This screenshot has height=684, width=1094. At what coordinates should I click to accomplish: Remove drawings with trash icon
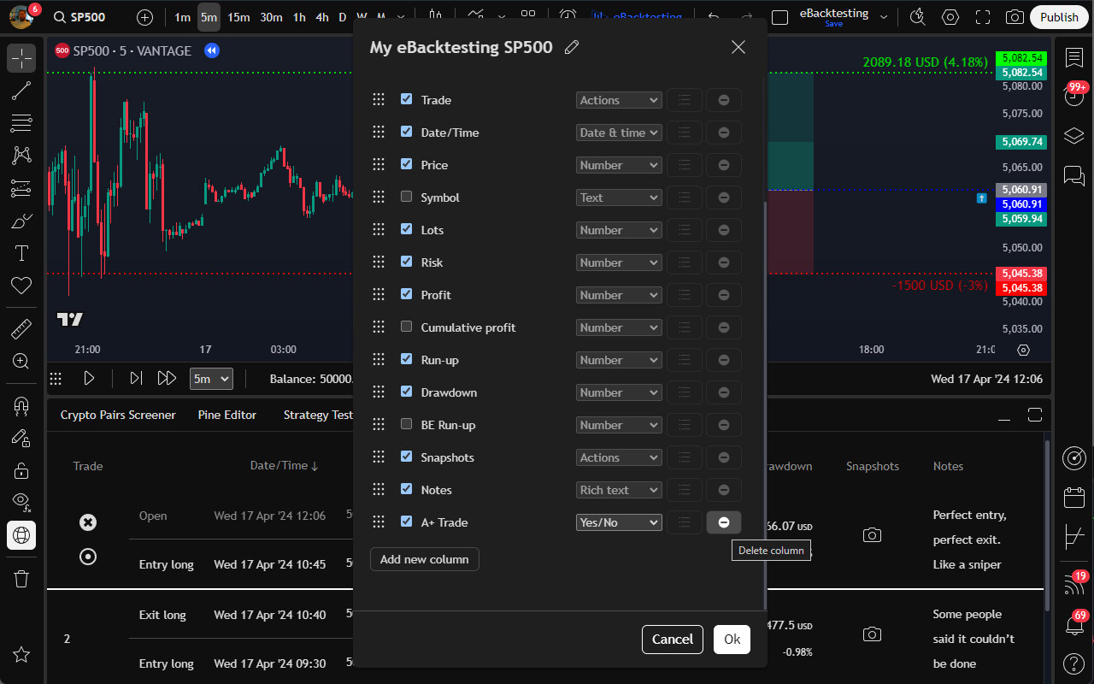point(21,579)
